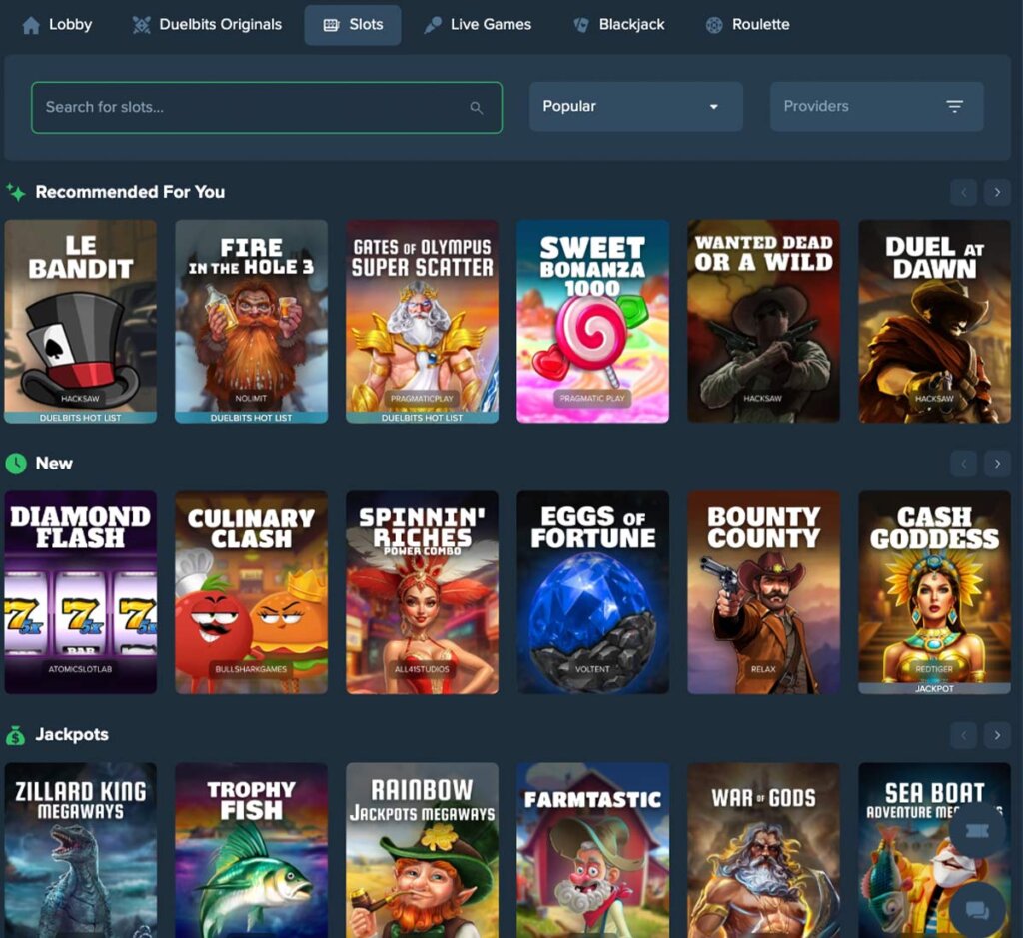
Task: Launch the War of Gods slot
Action: (764, 850)
